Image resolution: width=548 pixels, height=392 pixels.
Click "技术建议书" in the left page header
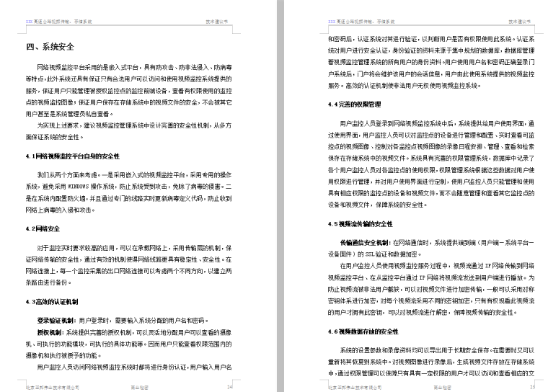tap(214, 23)
